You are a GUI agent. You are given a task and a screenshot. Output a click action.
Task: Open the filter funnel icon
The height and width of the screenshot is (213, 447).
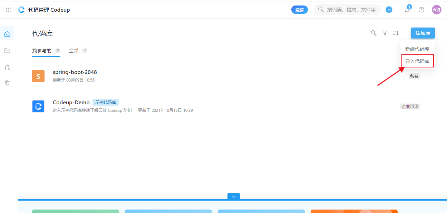coord(385,33)
